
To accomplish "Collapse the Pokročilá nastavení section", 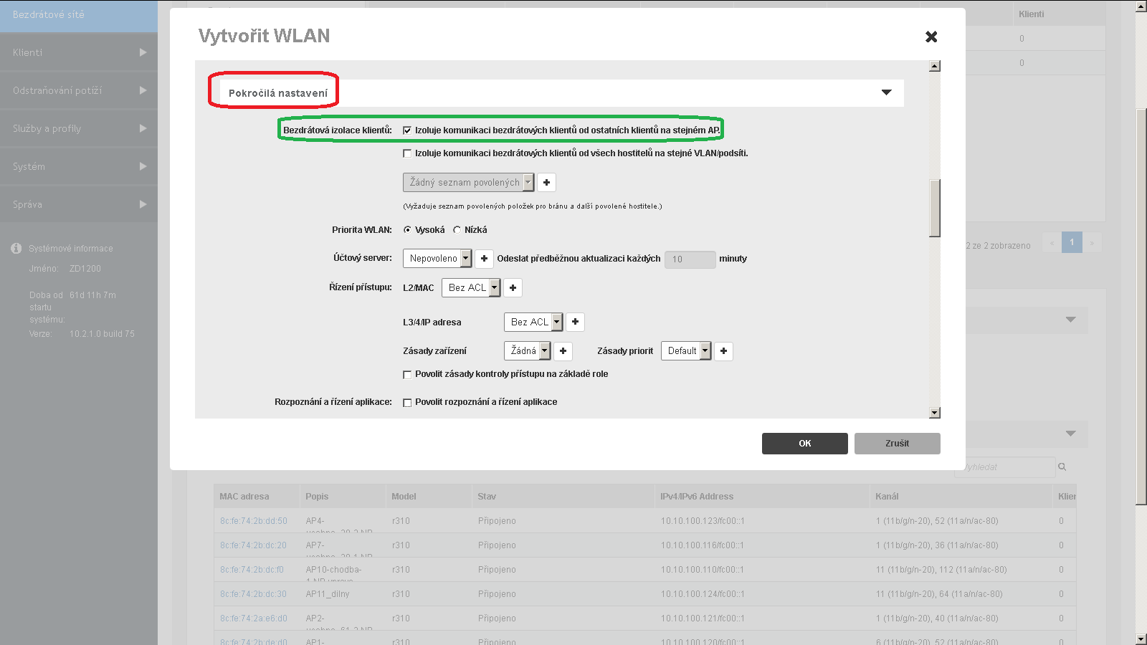I will point(886,92).
